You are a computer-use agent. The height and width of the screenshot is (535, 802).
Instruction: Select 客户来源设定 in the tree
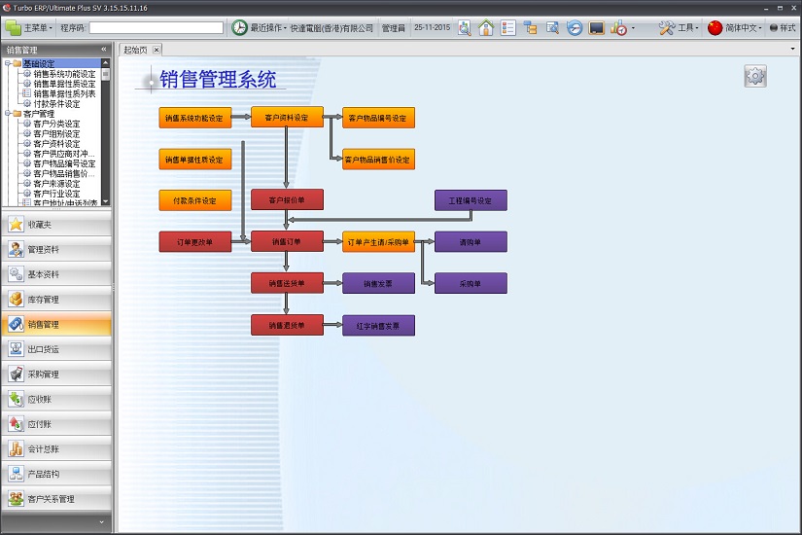(56, 183)
